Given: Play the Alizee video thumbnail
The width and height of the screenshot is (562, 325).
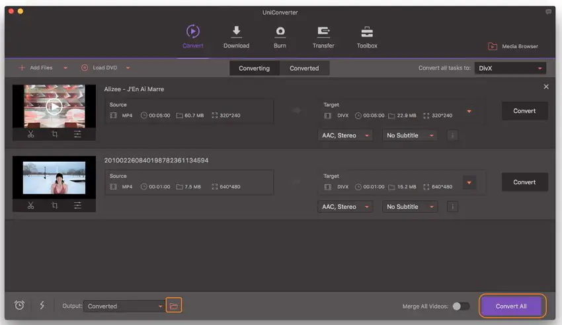Looking at the screenshot, I should pos(54,106).
